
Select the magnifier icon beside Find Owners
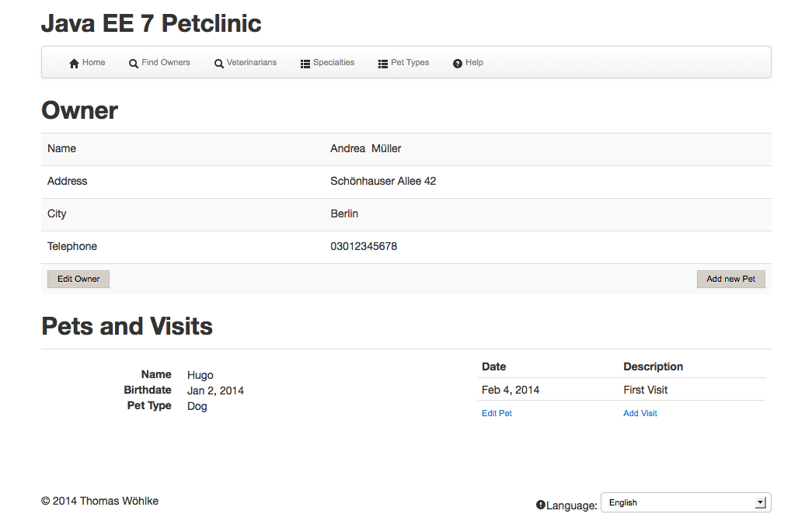(x=133, y=63)
